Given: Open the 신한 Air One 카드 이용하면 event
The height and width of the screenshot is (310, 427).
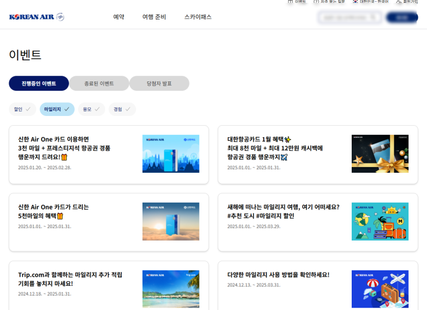Looking at the screenshot, I should tap(109, 154).
